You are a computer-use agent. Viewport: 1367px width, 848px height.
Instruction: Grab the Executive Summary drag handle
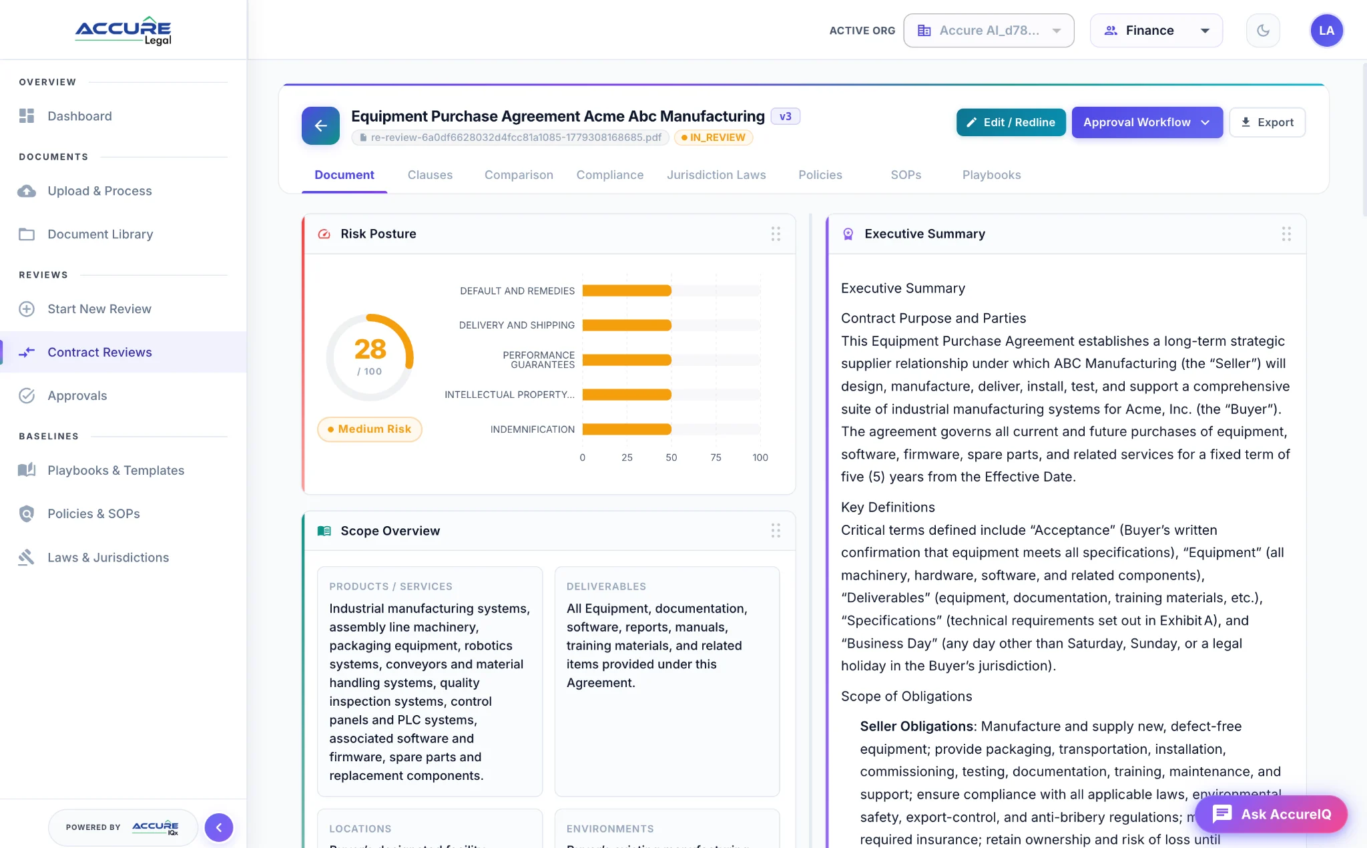[x=1286, y=234]
